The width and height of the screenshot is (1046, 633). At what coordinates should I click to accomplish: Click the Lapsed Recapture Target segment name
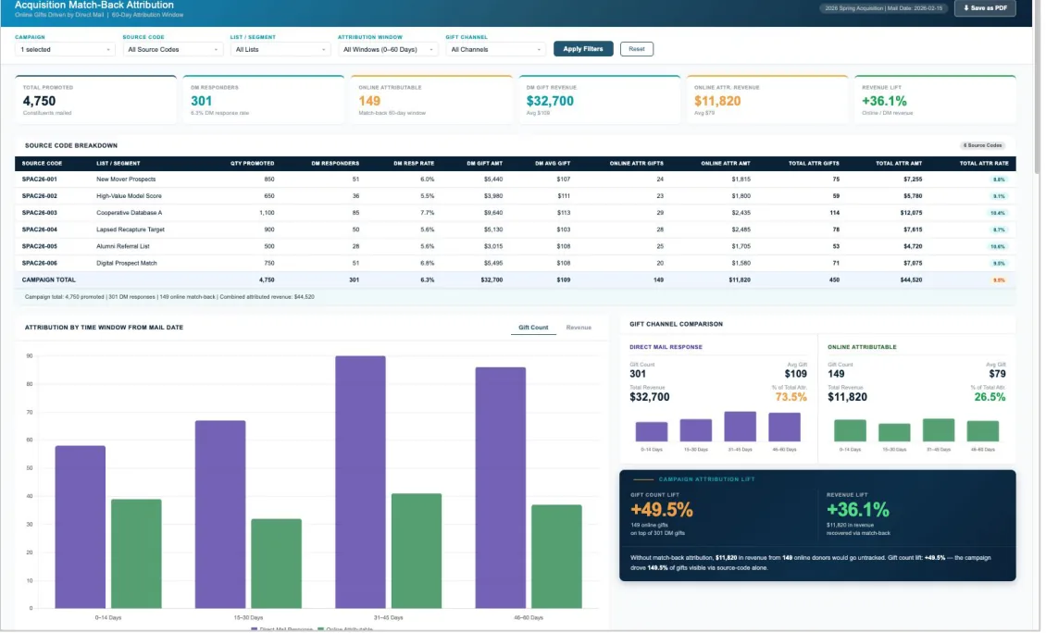point(131,230)
